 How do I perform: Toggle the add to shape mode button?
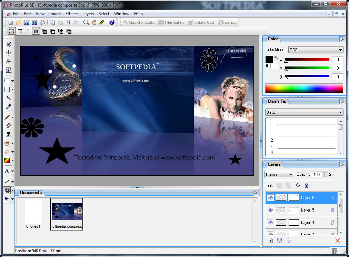coord(44,31)
